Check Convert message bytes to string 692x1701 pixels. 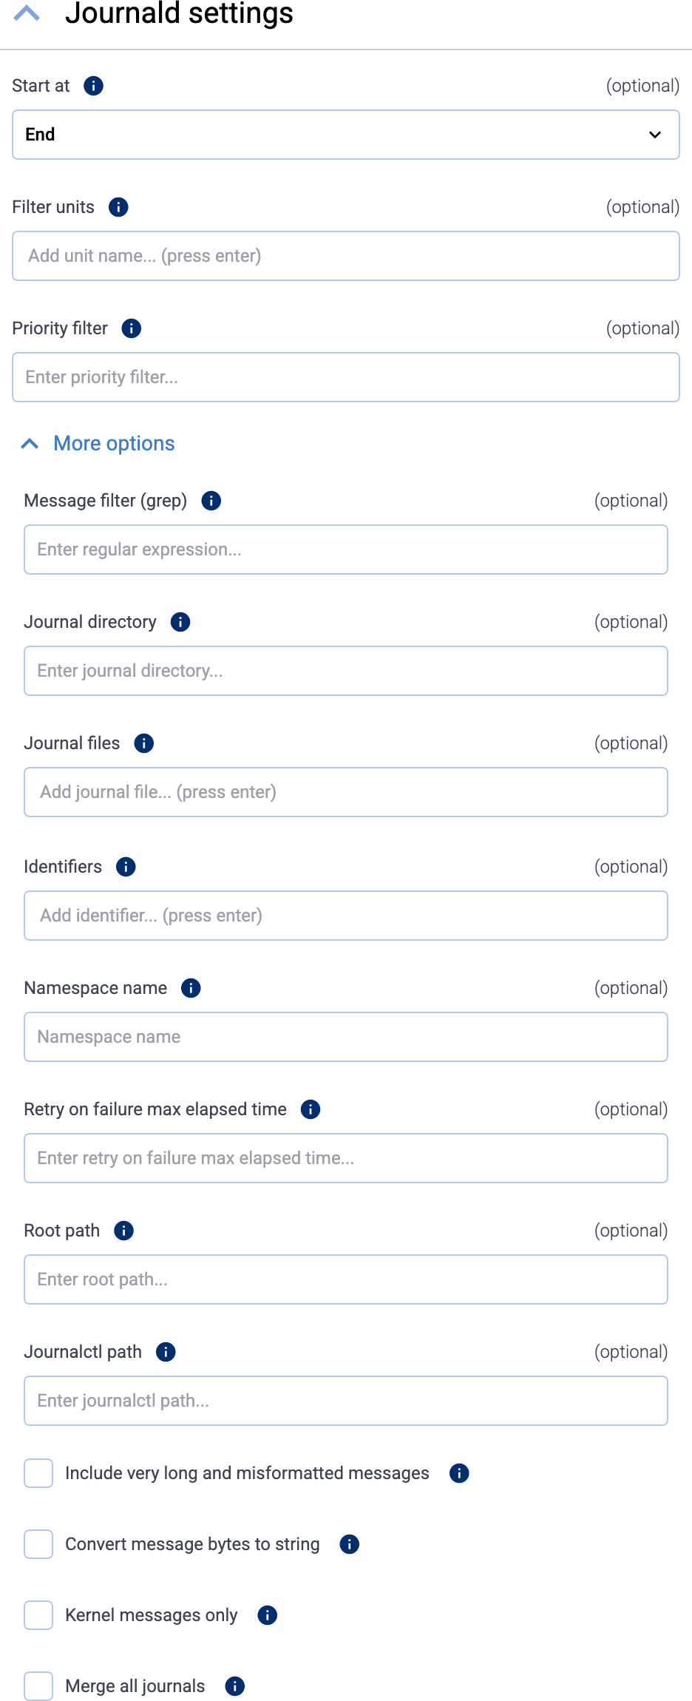pyautogui.click(x=38, y=1544)
